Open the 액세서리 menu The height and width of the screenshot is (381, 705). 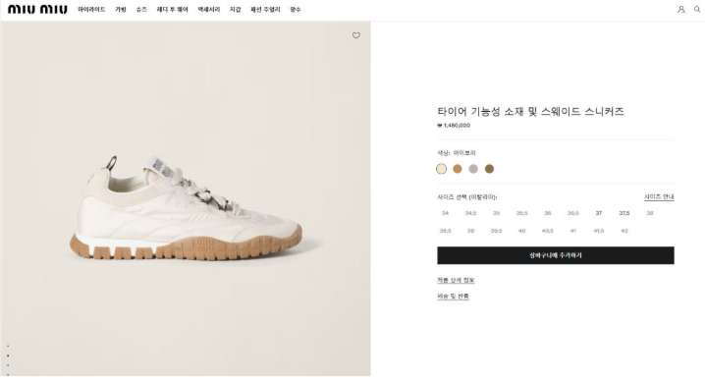click(209, 10)
